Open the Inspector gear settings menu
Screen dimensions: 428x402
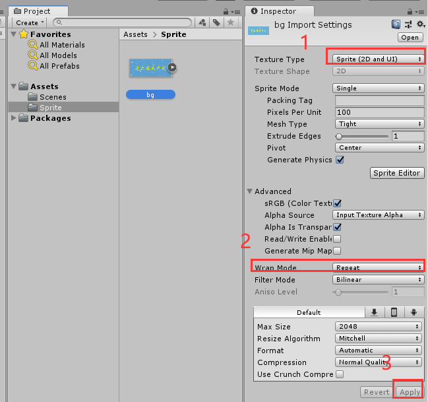click(421, 24)
